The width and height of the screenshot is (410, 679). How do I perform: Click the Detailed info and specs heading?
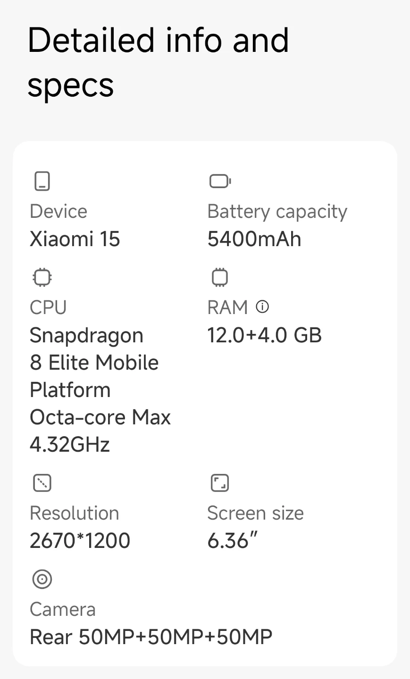pyautogui.click(x=158, y=63)
